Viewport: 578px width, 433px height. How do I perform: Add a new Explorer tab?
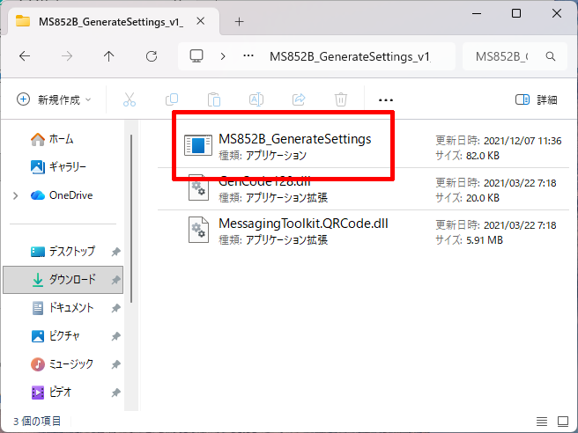[x=239, y=21]
